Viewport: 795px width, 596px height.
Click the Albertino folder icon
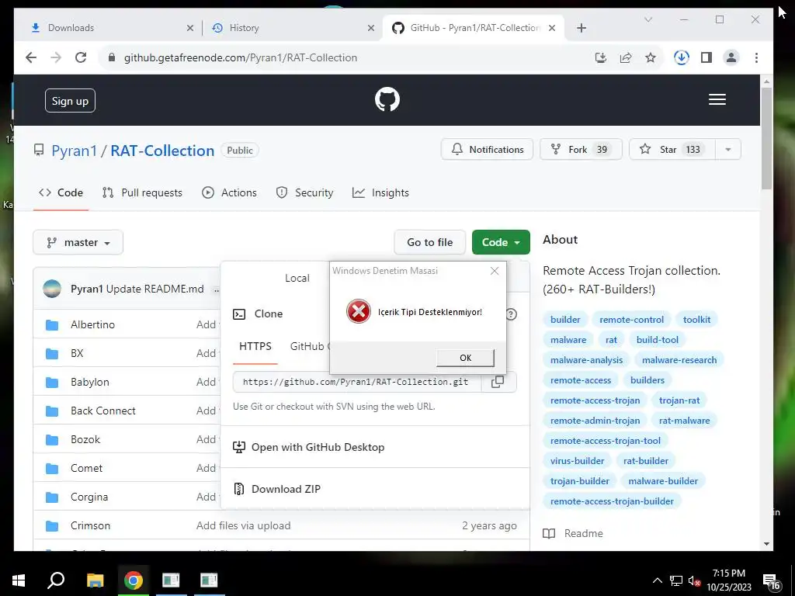[52, 325]
